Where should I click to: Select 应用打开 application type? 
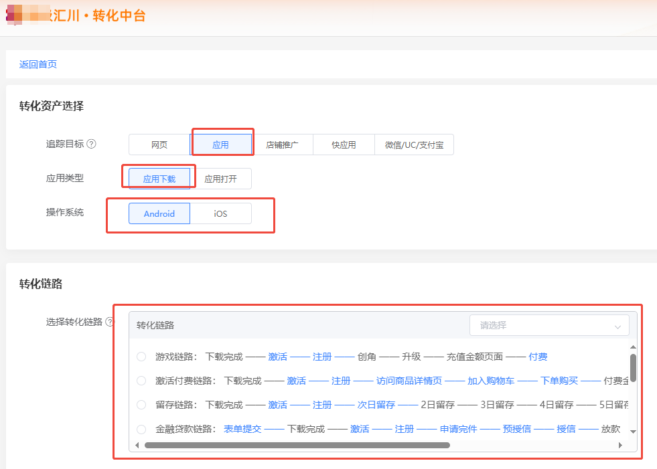[221, 179]
